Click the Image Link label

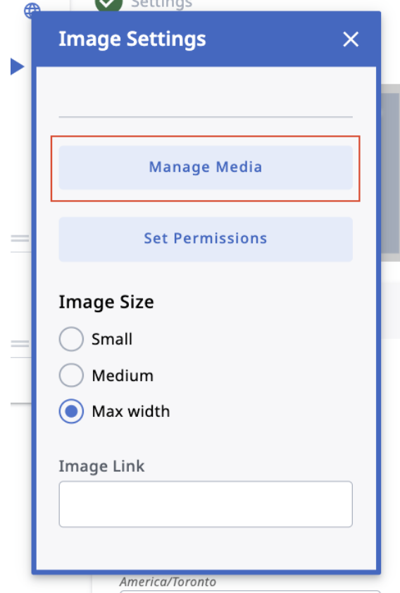point(101,466)
